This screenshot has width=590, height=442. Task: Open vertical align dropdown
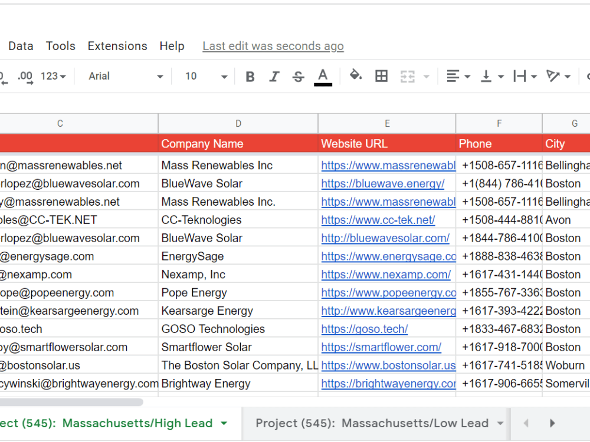click(x=492, y=76)
